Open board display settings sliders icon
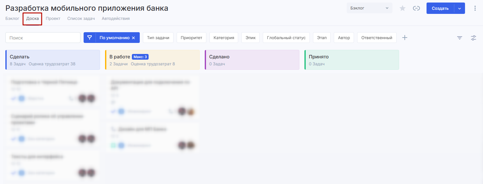Image resolution: width=483 pixels, height=184 pixels. [x=474, y=38]
